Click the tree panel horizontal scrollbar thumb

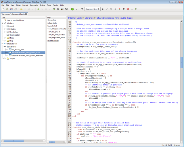point(14,141)
